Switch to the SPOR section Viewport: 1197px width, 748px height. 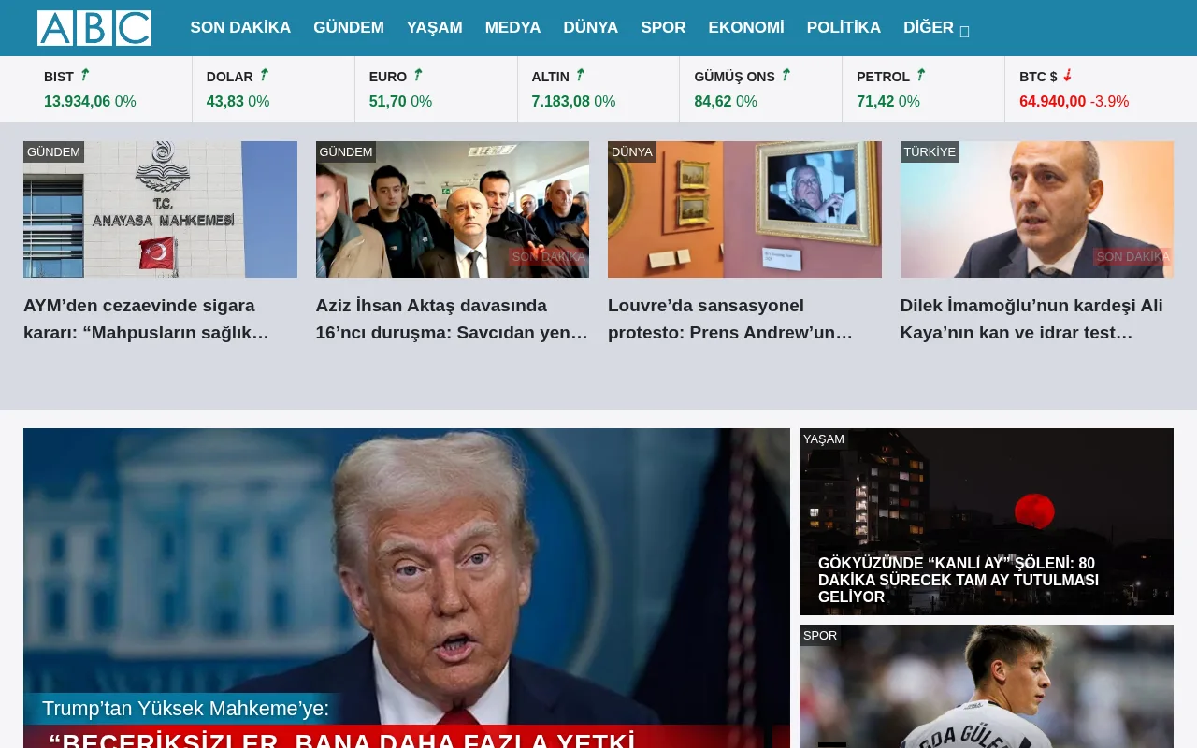663,27
